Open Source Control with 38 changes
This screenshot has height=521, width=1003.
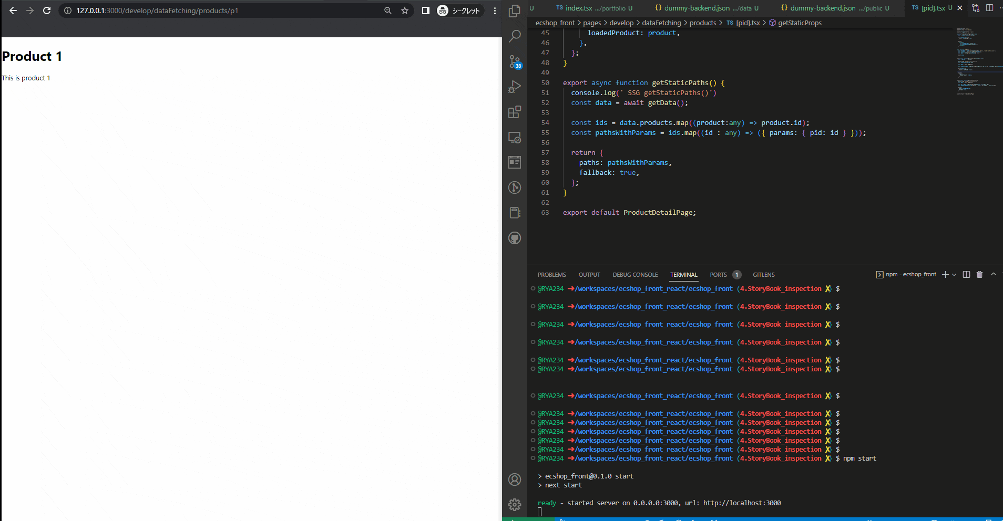pos(515,61)
